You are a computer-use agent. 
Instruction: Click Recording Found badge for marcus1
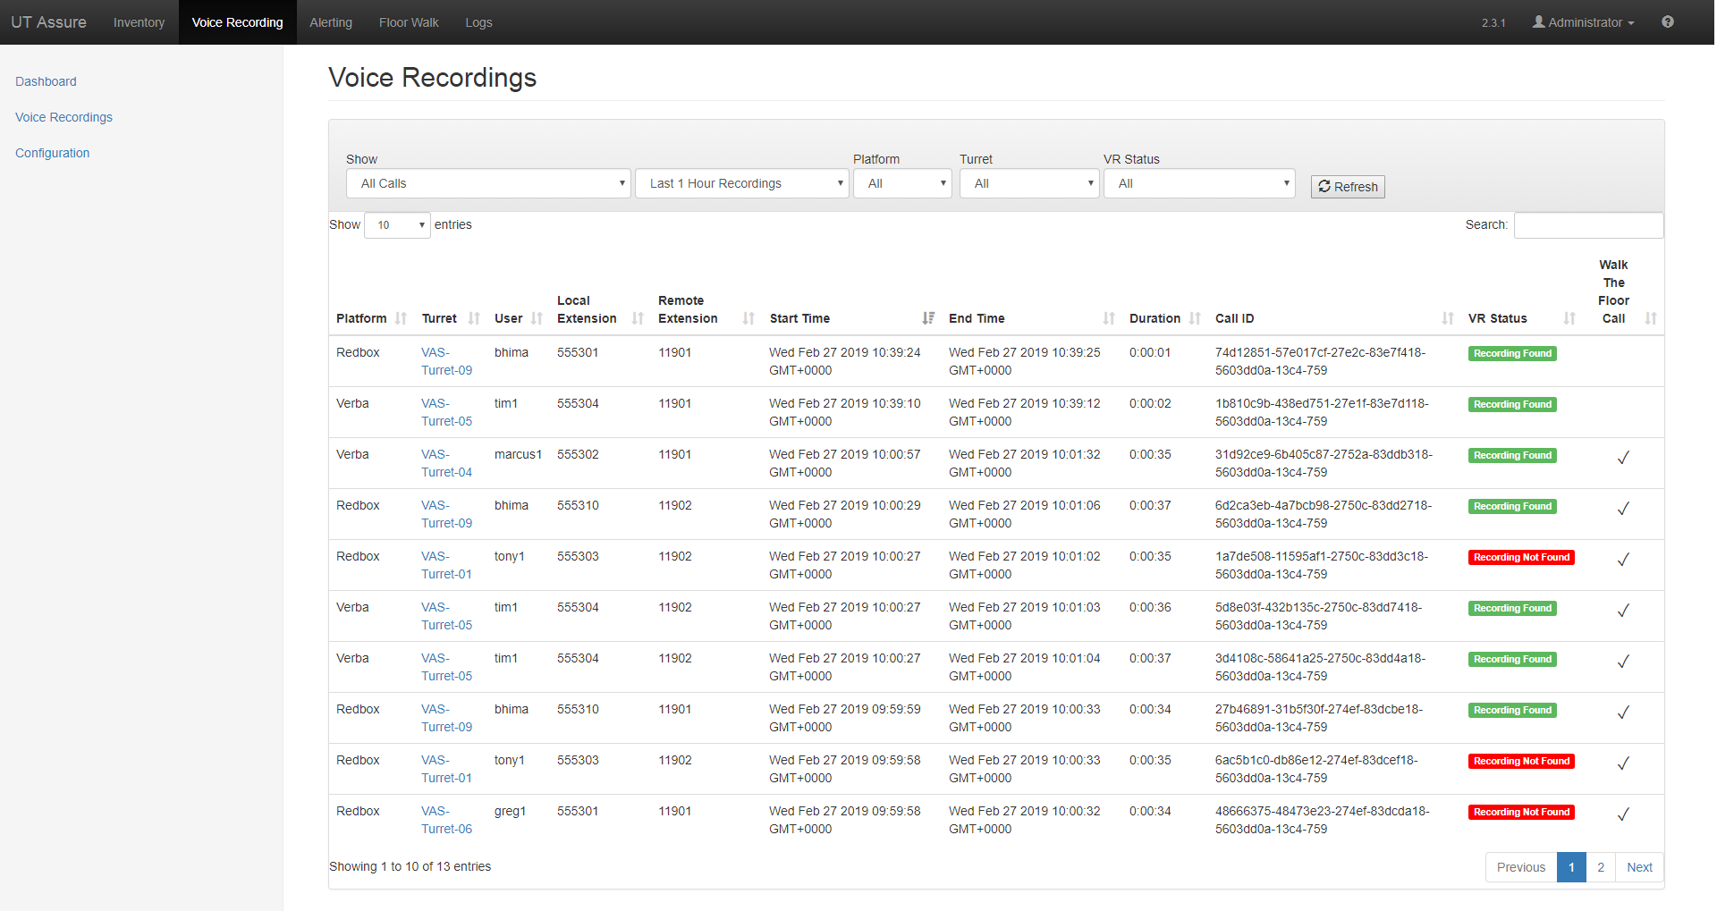1512,455
